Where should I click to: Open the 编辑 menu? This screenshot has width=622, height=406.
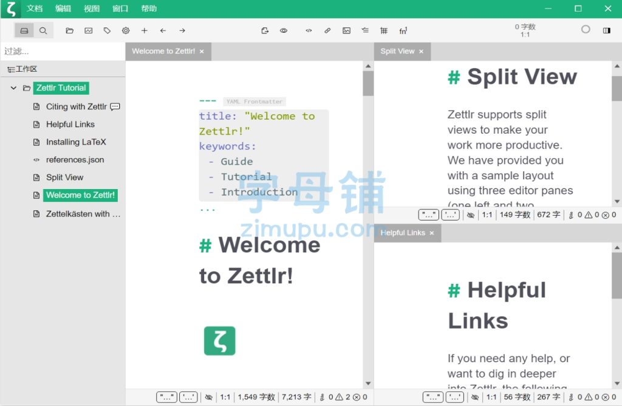point(63,9)
